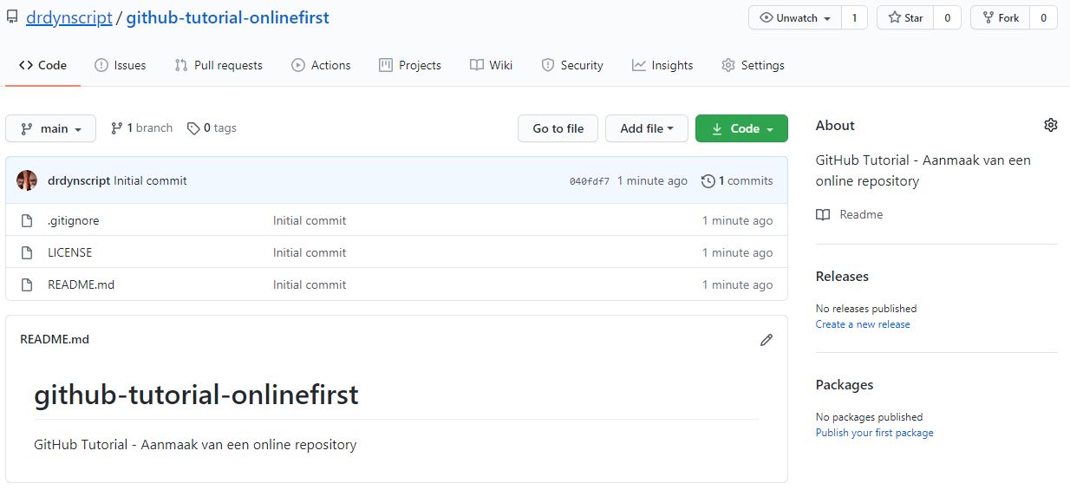Image resolution: width=1070 pixels, height=503 pixels.
Task: Open Initial commit link in .gitignore row
Action: (310, 220)
